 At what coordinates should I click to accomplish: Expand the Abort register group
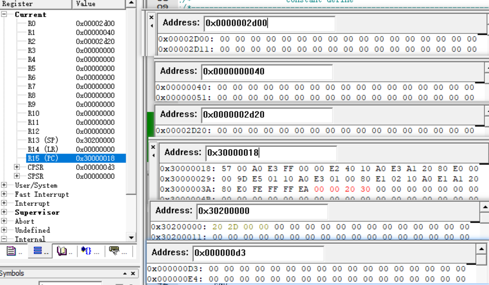coord(4,221)
